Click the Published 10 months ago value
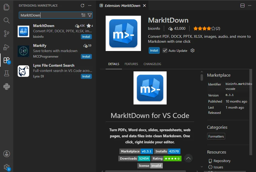Image resolution: width=256 pixels, height=172 pixels. pos(236,101)
